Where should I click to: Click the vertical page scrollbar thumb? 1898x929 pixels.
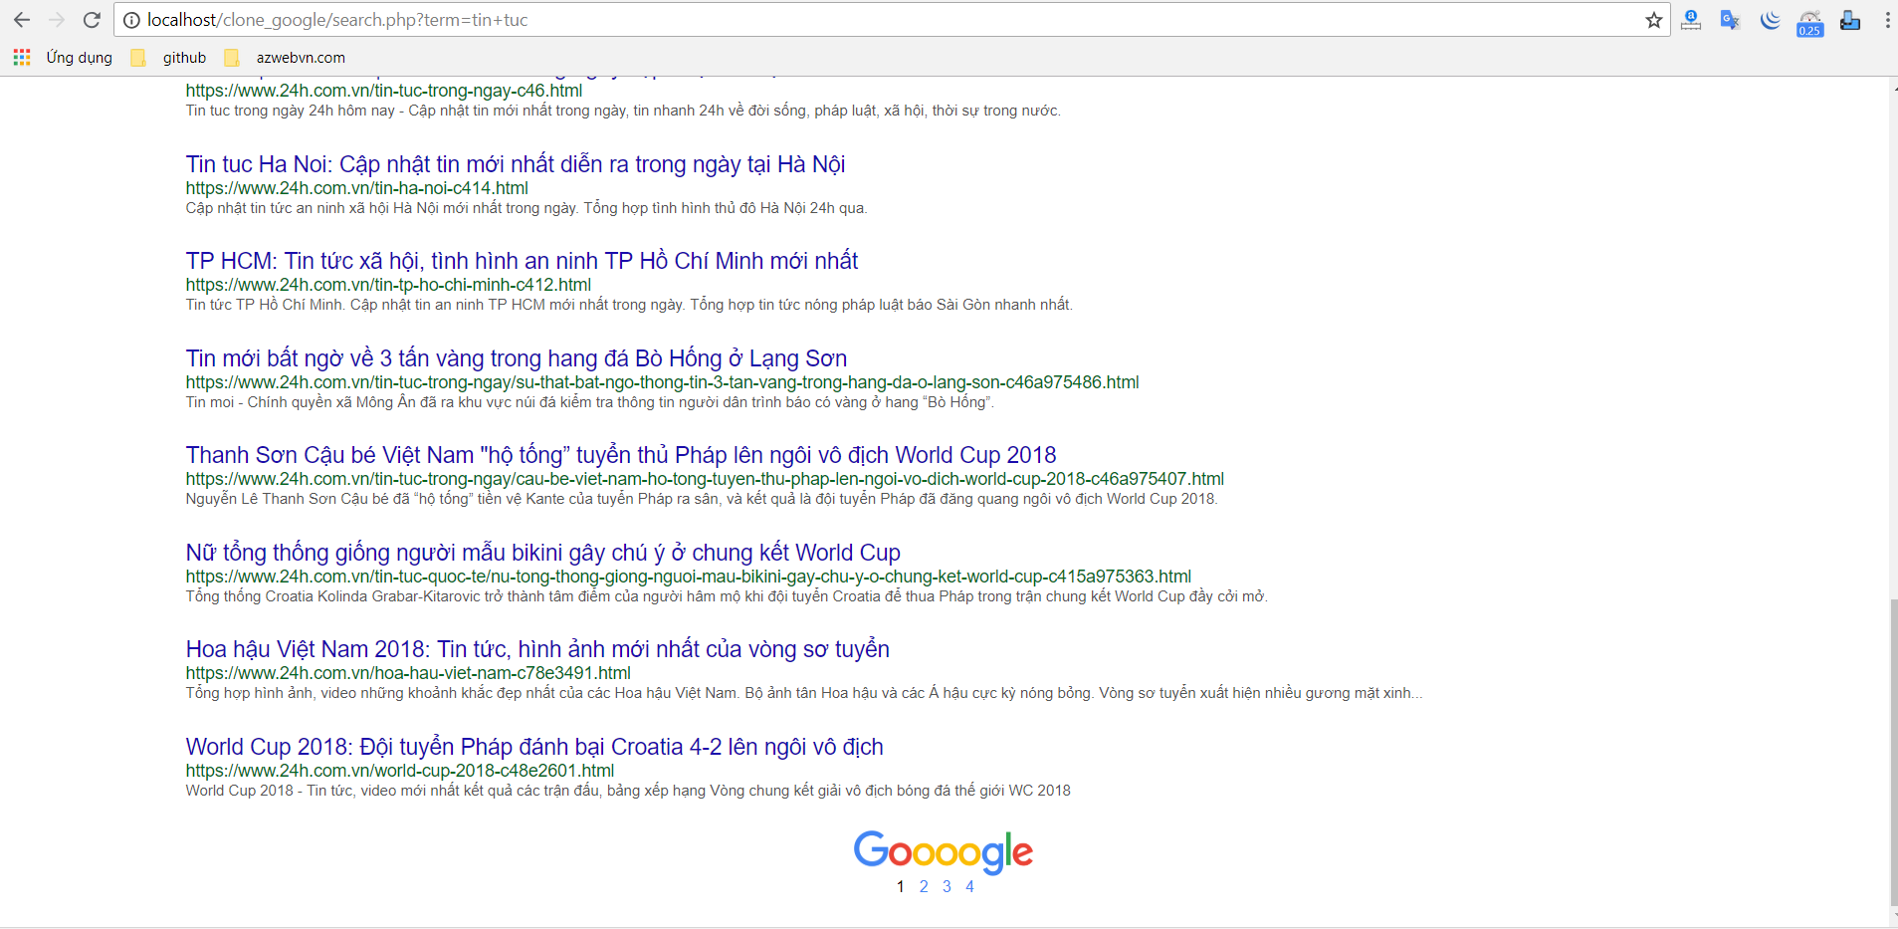click(1893, 752)
